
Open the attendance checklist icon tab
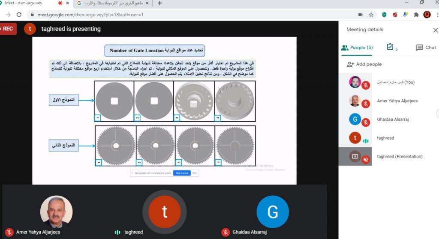click(391, 47)
